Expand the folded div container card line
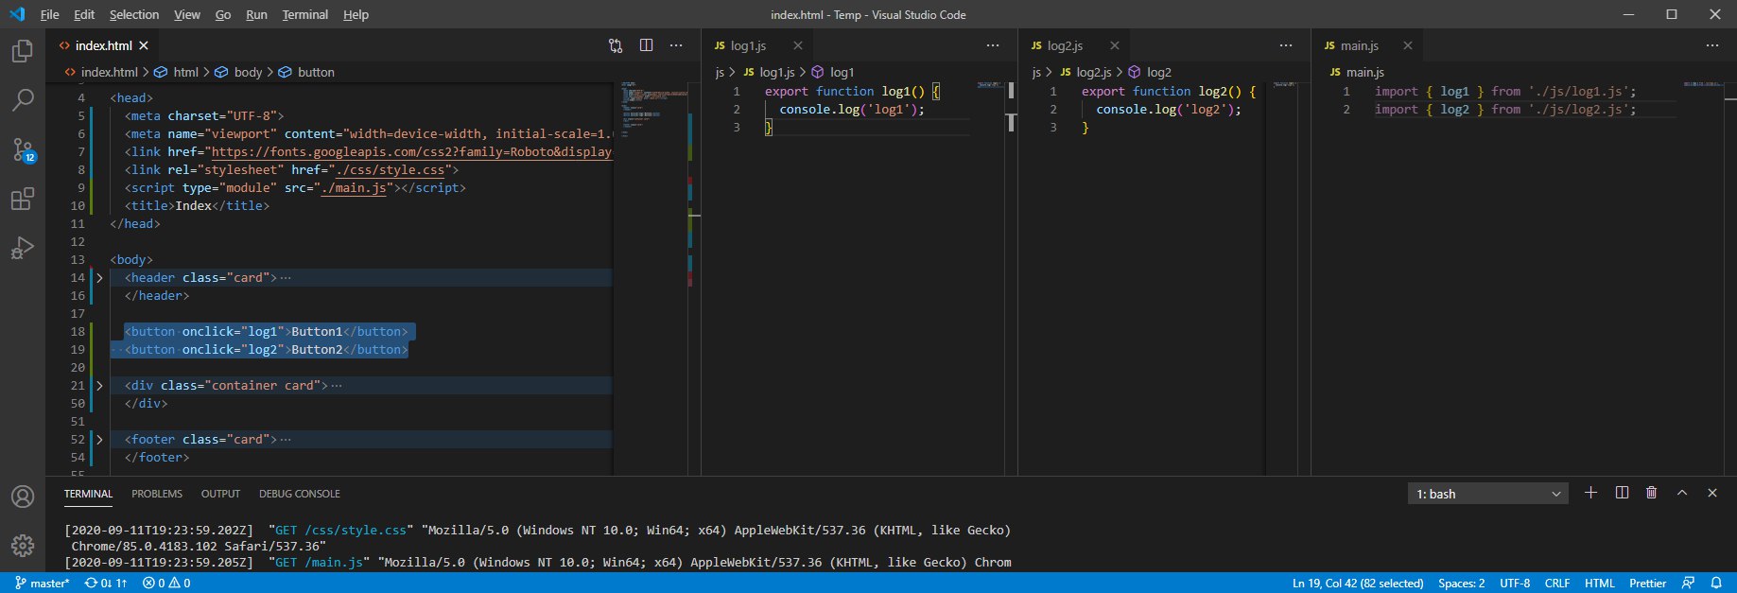Image resolution: width=1737 pixels, height=593 pixels. click(x=99, y=386)
